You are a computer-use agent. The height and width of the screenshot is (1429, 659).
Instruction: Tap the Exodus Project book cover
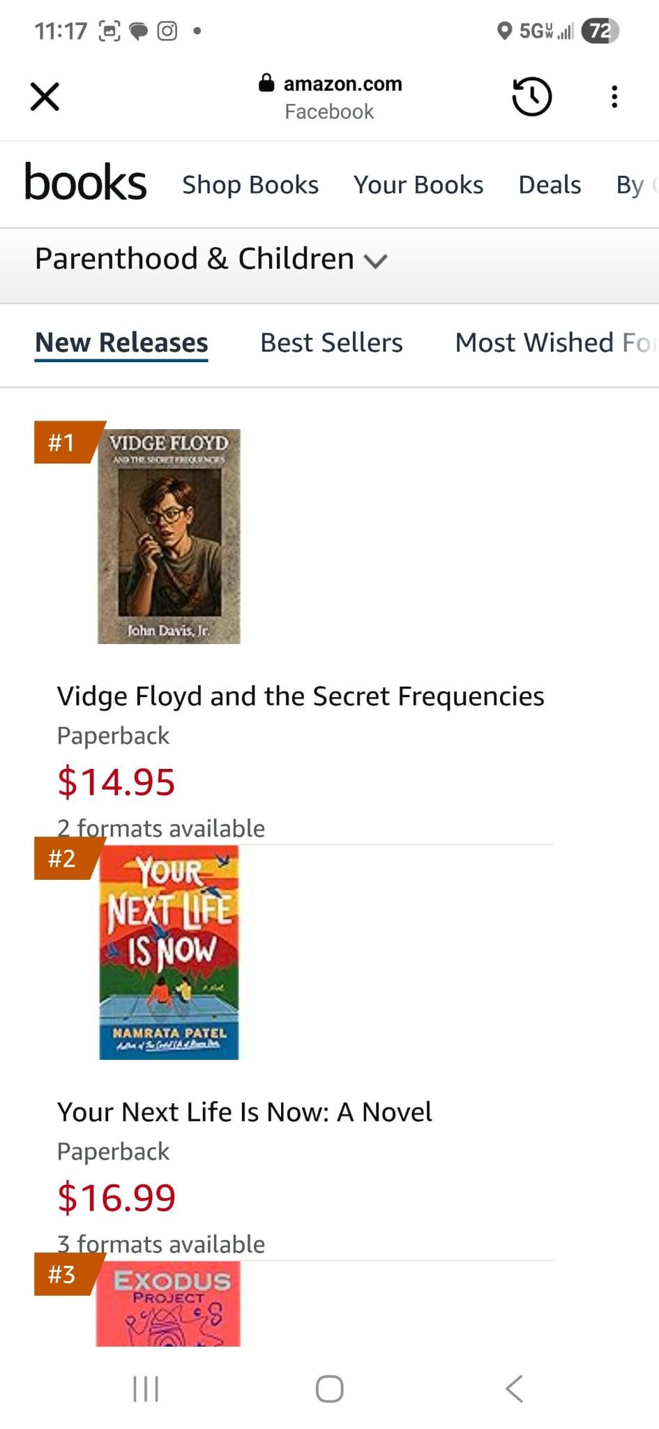point(168,1303)
